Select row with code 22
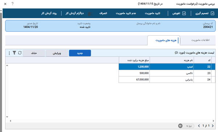Screen dimensions: 218x132 click(x=167, y=67)
